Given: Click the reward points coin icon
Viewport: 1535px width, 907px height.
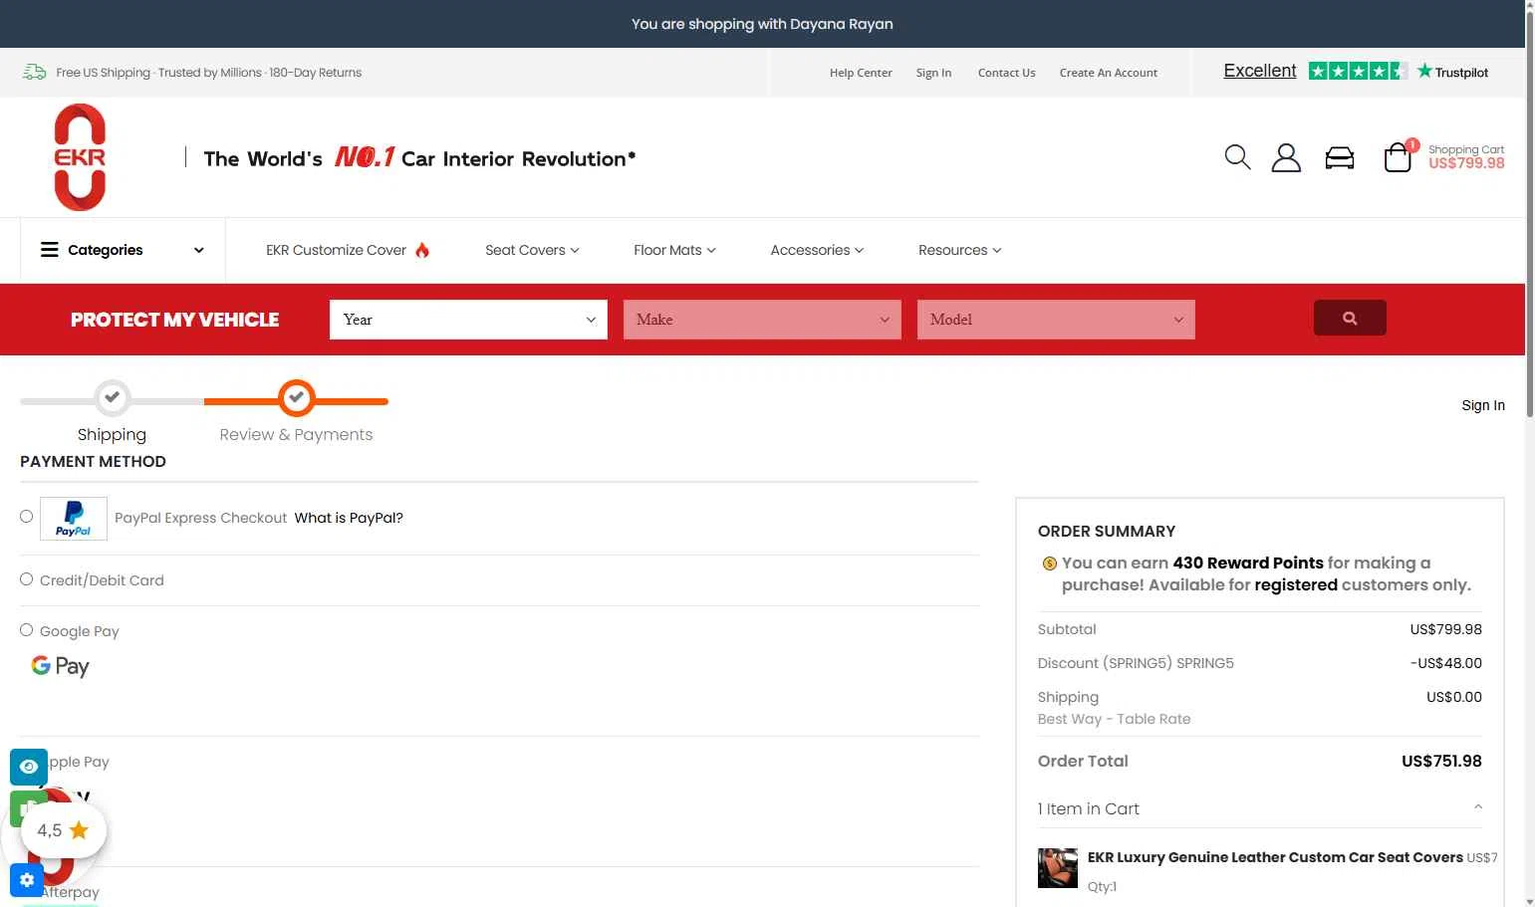Looking at the screenshot, I should coord(1049,564).
